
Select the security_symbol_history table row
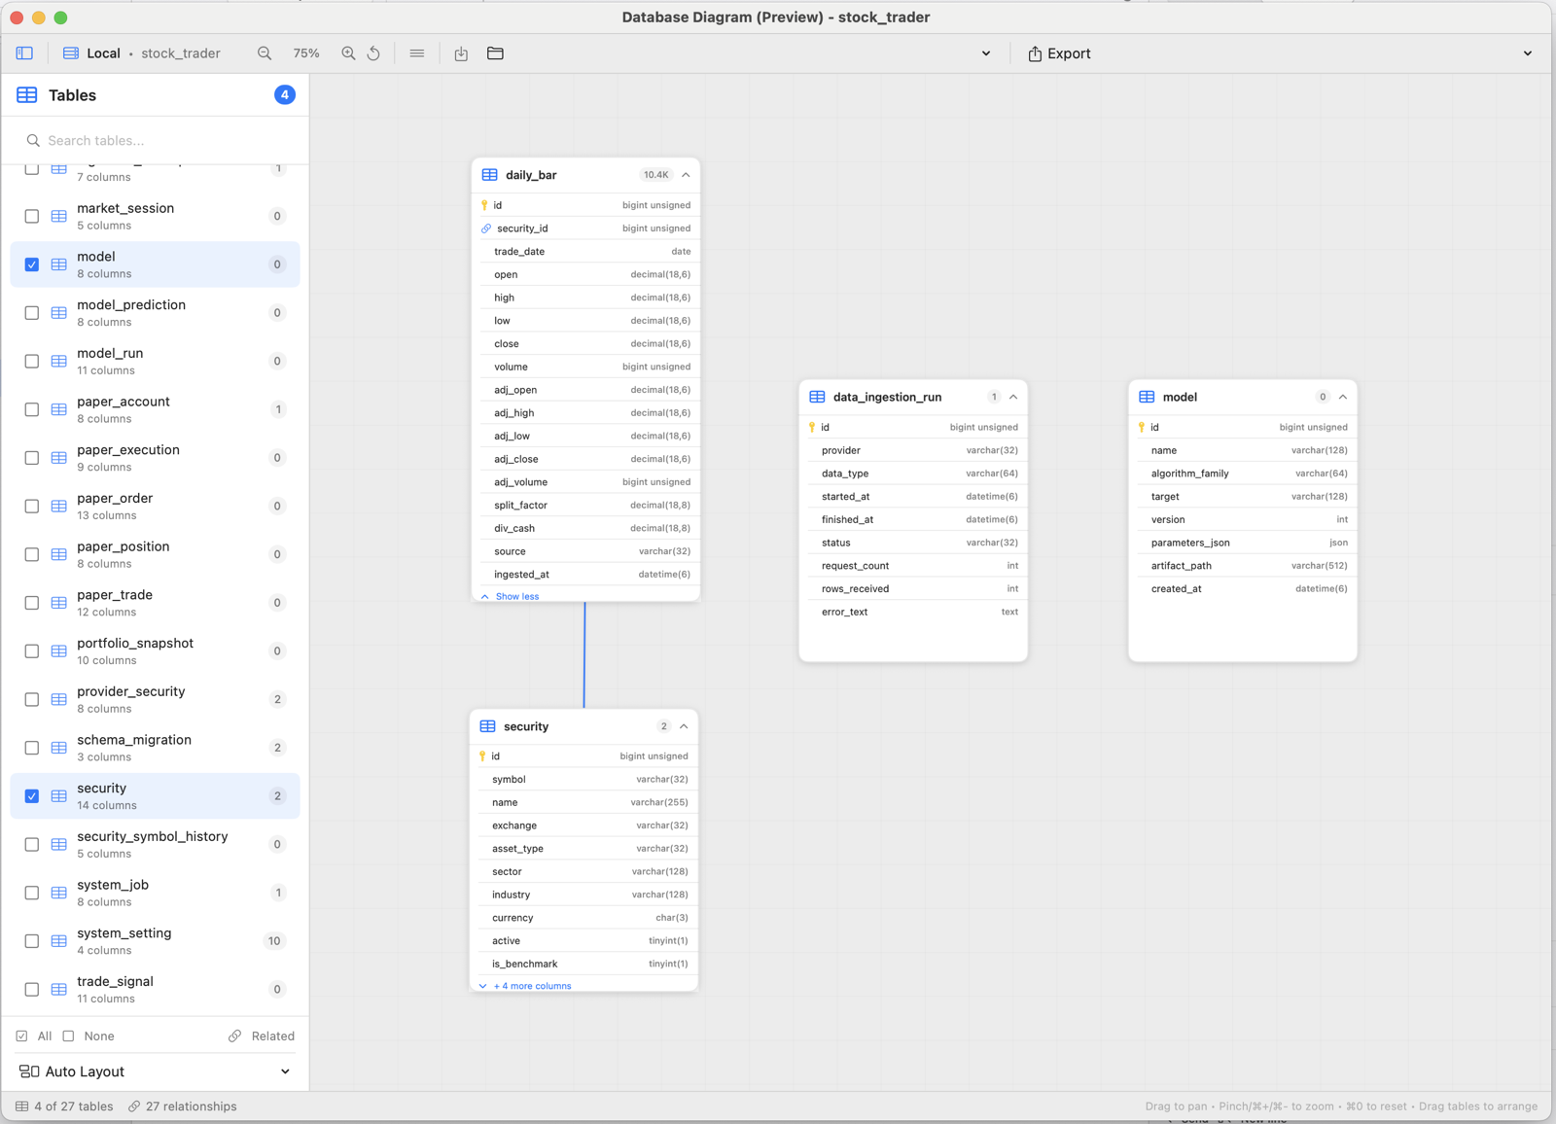(156, 844)
